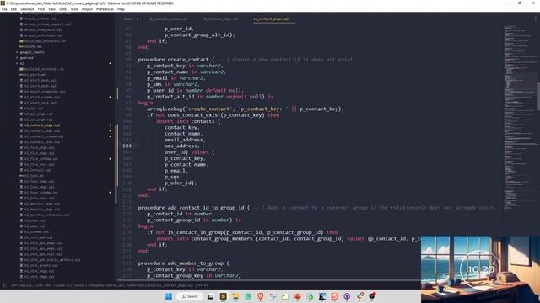Open the Project menu

pos(87,9)
